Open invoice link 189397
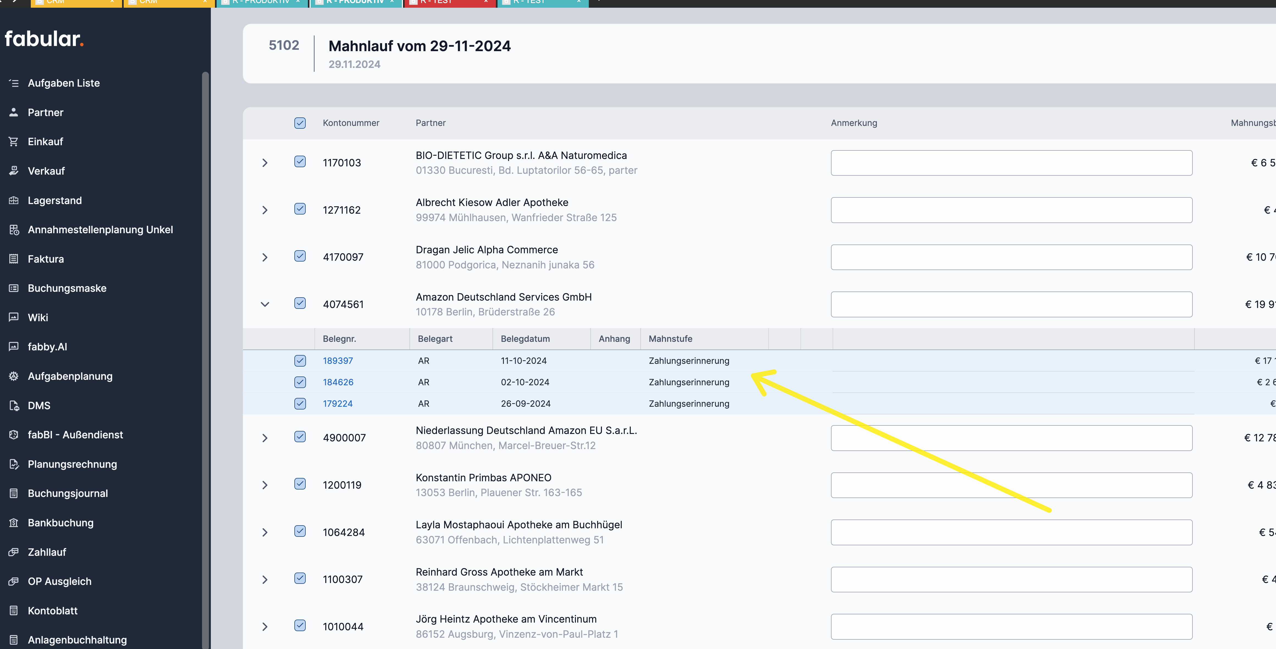 (338, 361)
